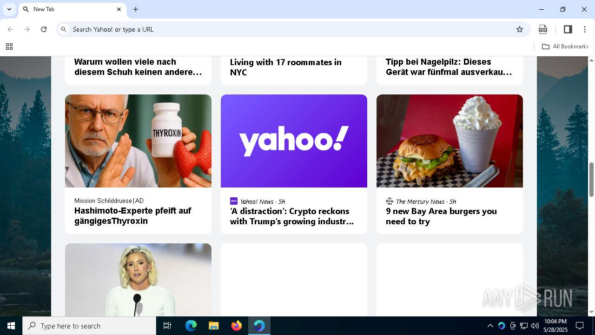Viewport: 595px width, 335px height.
Task: Click the search magnifier icon in address bar
Action: 64,29
